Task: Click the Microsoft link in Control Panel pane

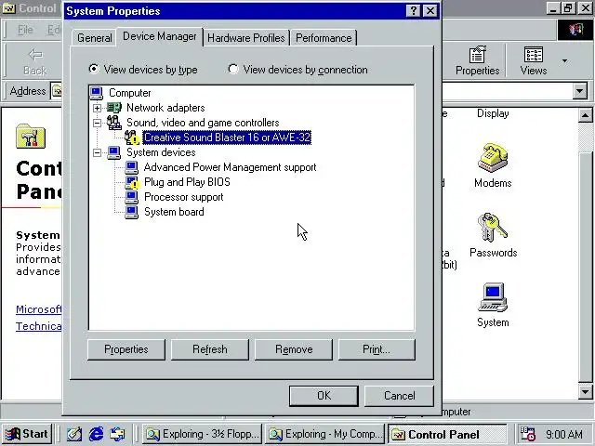Action: [x=38, y=309]
